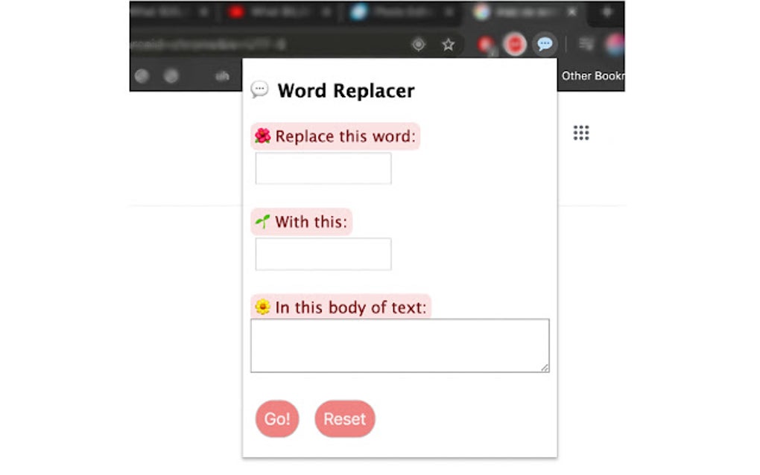Click the speech bubble icon beside Word Replacer title
The width and height of the screenshot is (760, 475).
pyautogui.click(x=259, y=89)
